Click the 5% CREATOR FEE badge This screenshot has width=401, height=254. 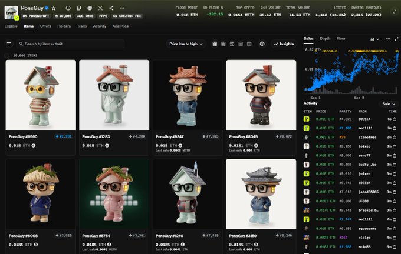coord(127,16)
